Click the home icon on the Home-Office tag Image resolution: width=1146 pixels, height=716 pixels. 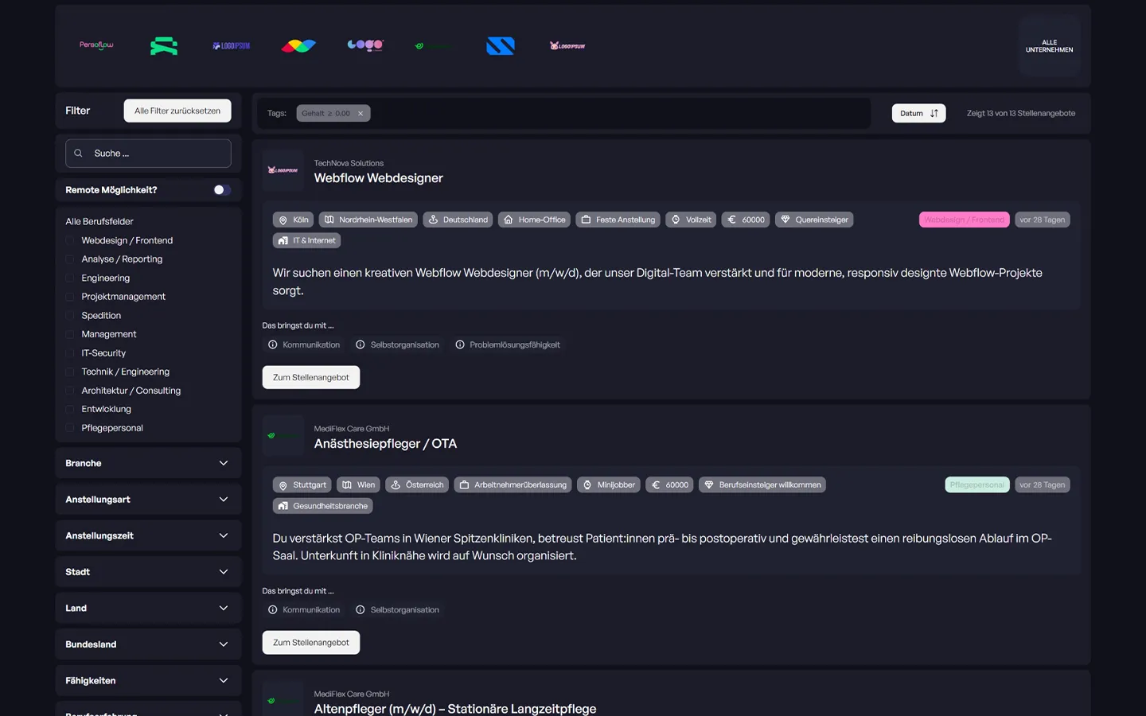[507, 220]
